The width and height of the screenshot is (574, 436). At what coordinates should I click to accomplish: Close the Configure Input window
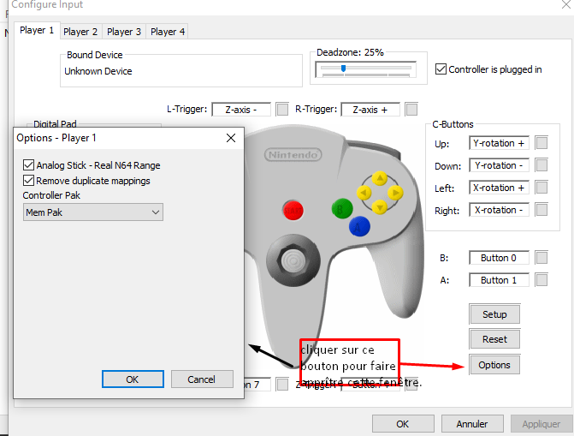[x=566, y=4]
